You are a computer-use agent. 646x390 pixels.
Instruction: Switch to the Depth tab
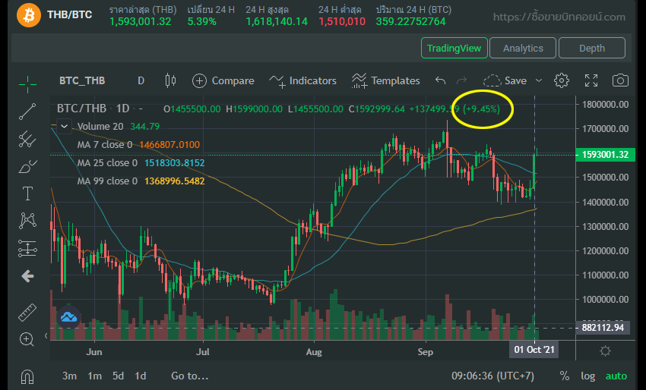[592, 48]
